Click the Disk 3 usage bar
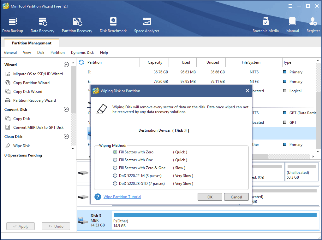Image resolution: width=322 pixels, height=240 pixels. (x=215, y=215)
